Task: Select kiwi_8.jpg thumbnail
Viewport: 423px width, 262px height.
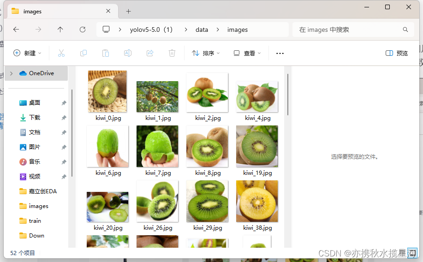Action: (x=207, y=146)
